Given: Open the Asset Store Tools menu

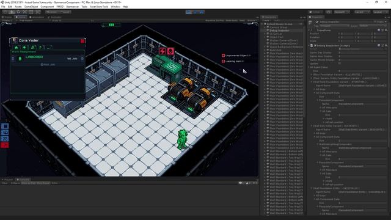Looking at the screenshot, I should click(99, 7).
